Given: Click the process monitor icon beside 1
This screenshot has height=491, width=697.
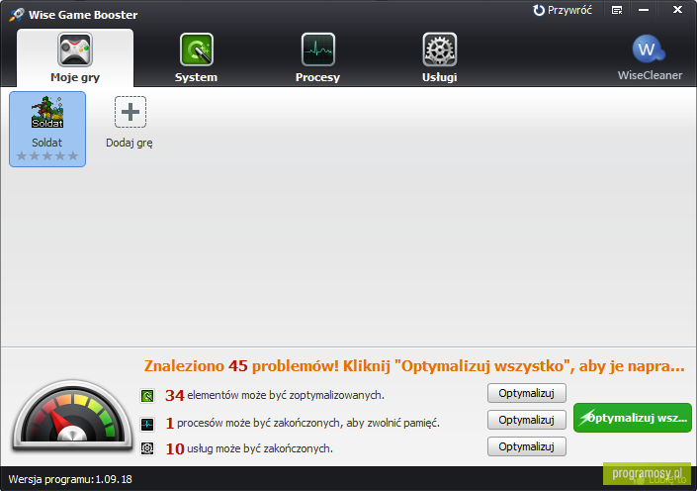Looking at the screenshot, I should click(147, 425).
